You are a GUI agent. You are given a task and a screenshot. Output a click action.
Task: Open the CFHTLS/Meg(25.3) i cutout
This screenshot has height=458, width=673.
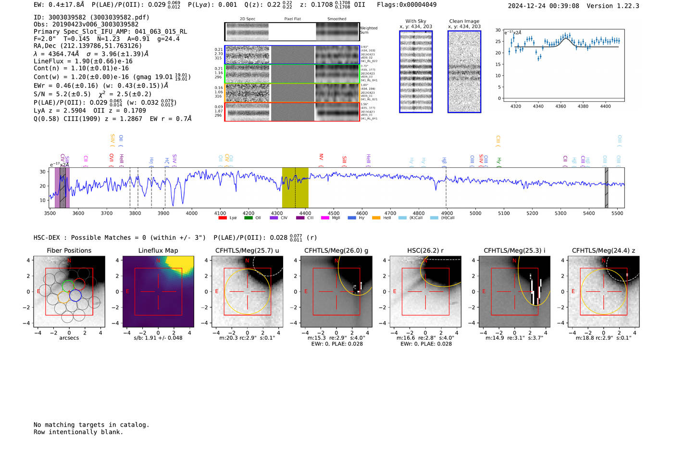(514, 292)
